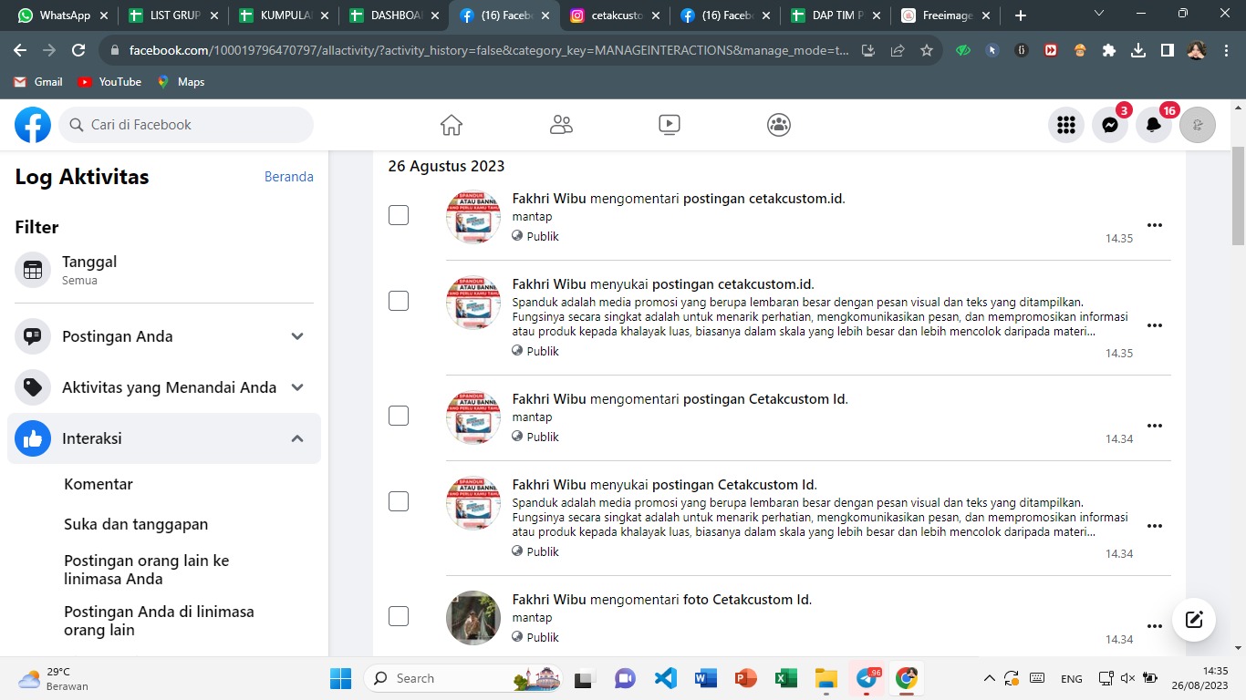Open the Watch video icon

coord(670,125)
